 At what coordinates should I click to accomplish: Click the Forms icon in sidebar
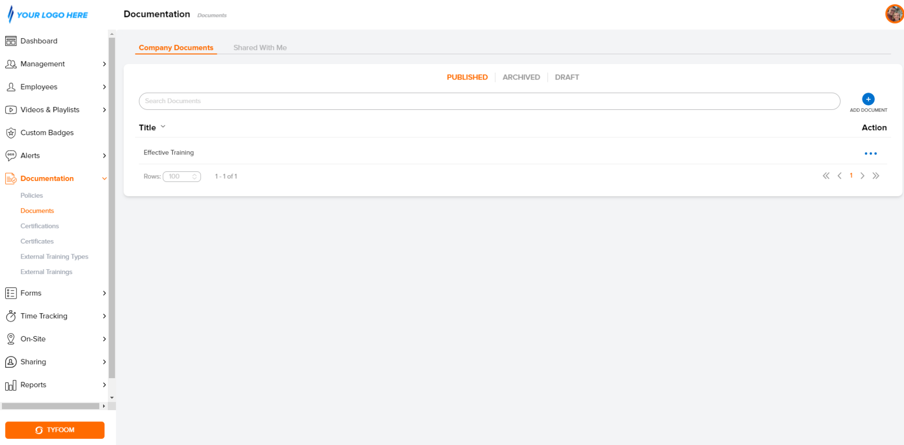(x=11, y=293)
